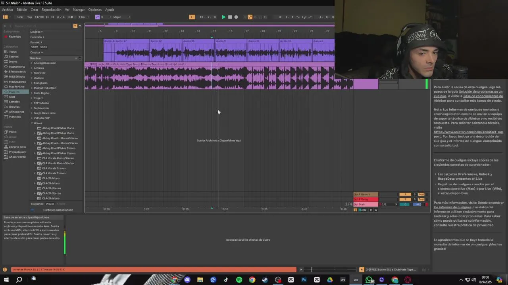Click the Main track activator icon
This screenshot has height=285, width=508.
click(356, 204)
